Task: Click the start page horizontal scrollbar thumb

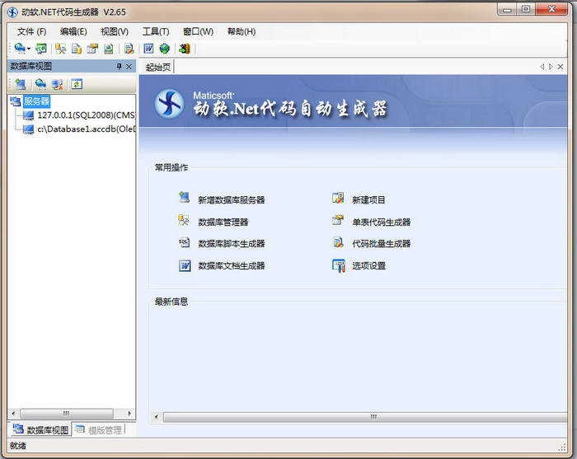Action: pyautogui.click(x=365, y=417)
